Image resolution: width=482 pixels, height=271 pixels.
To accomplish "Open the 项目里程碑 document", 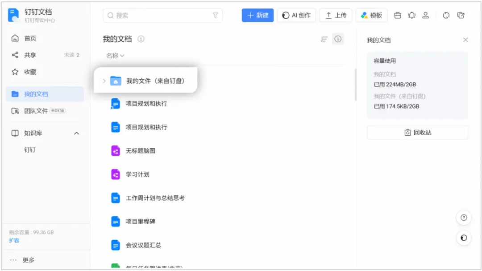I will tap(141, 221).
